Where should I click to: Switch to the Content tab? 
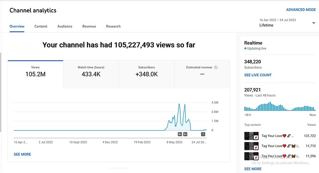pyautogui.click(x=41, y=26)
